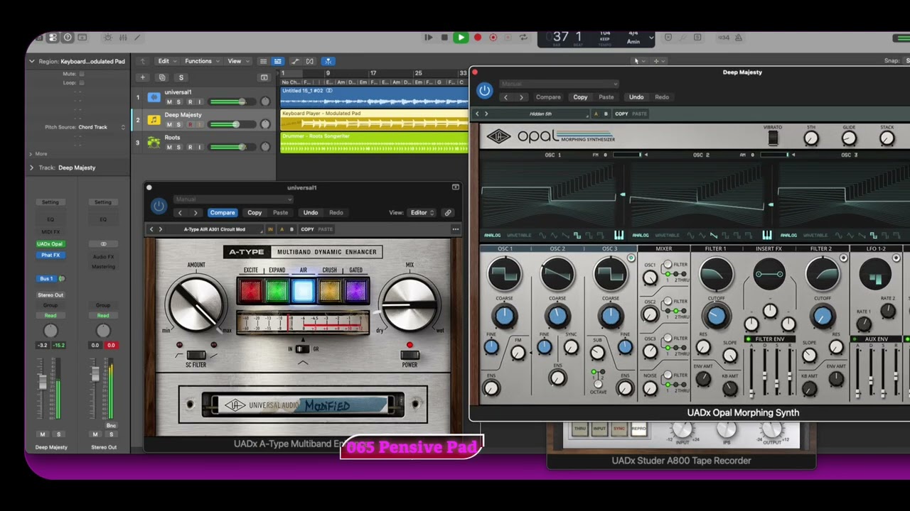Open the Quick Help question mark icon

tap(68, 38)
